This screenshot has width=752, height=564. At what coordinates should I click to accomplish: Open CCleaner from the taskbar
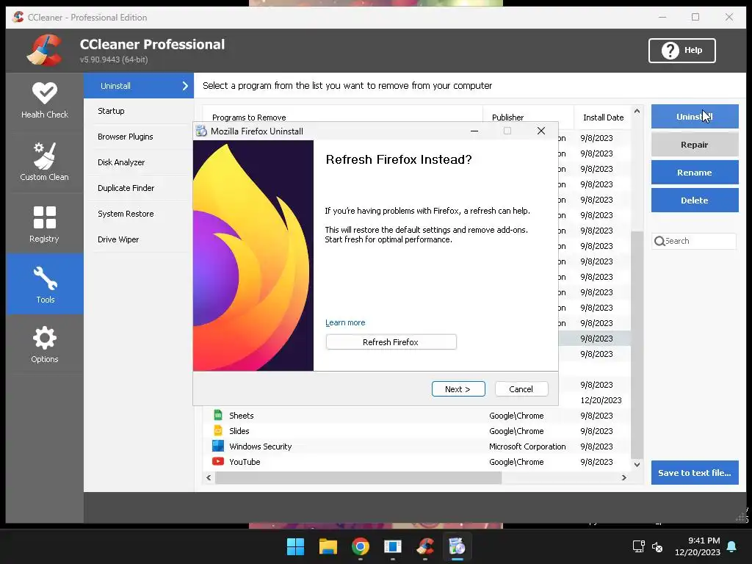[x=425, y=546]
